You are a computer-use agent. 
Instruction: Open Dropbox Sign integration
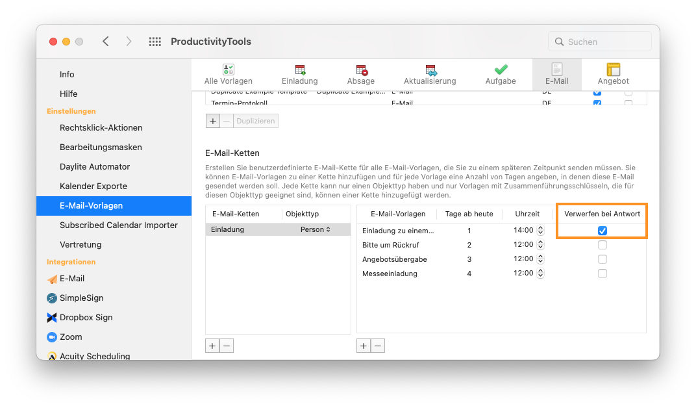79,318
